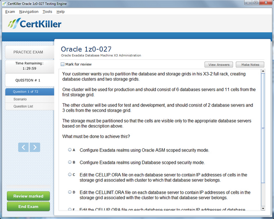The height and width of the screenshot is (219, 274).
Task: Minimize the Testing Engine window
Action: pyautogui.click(x=248, y=3)
